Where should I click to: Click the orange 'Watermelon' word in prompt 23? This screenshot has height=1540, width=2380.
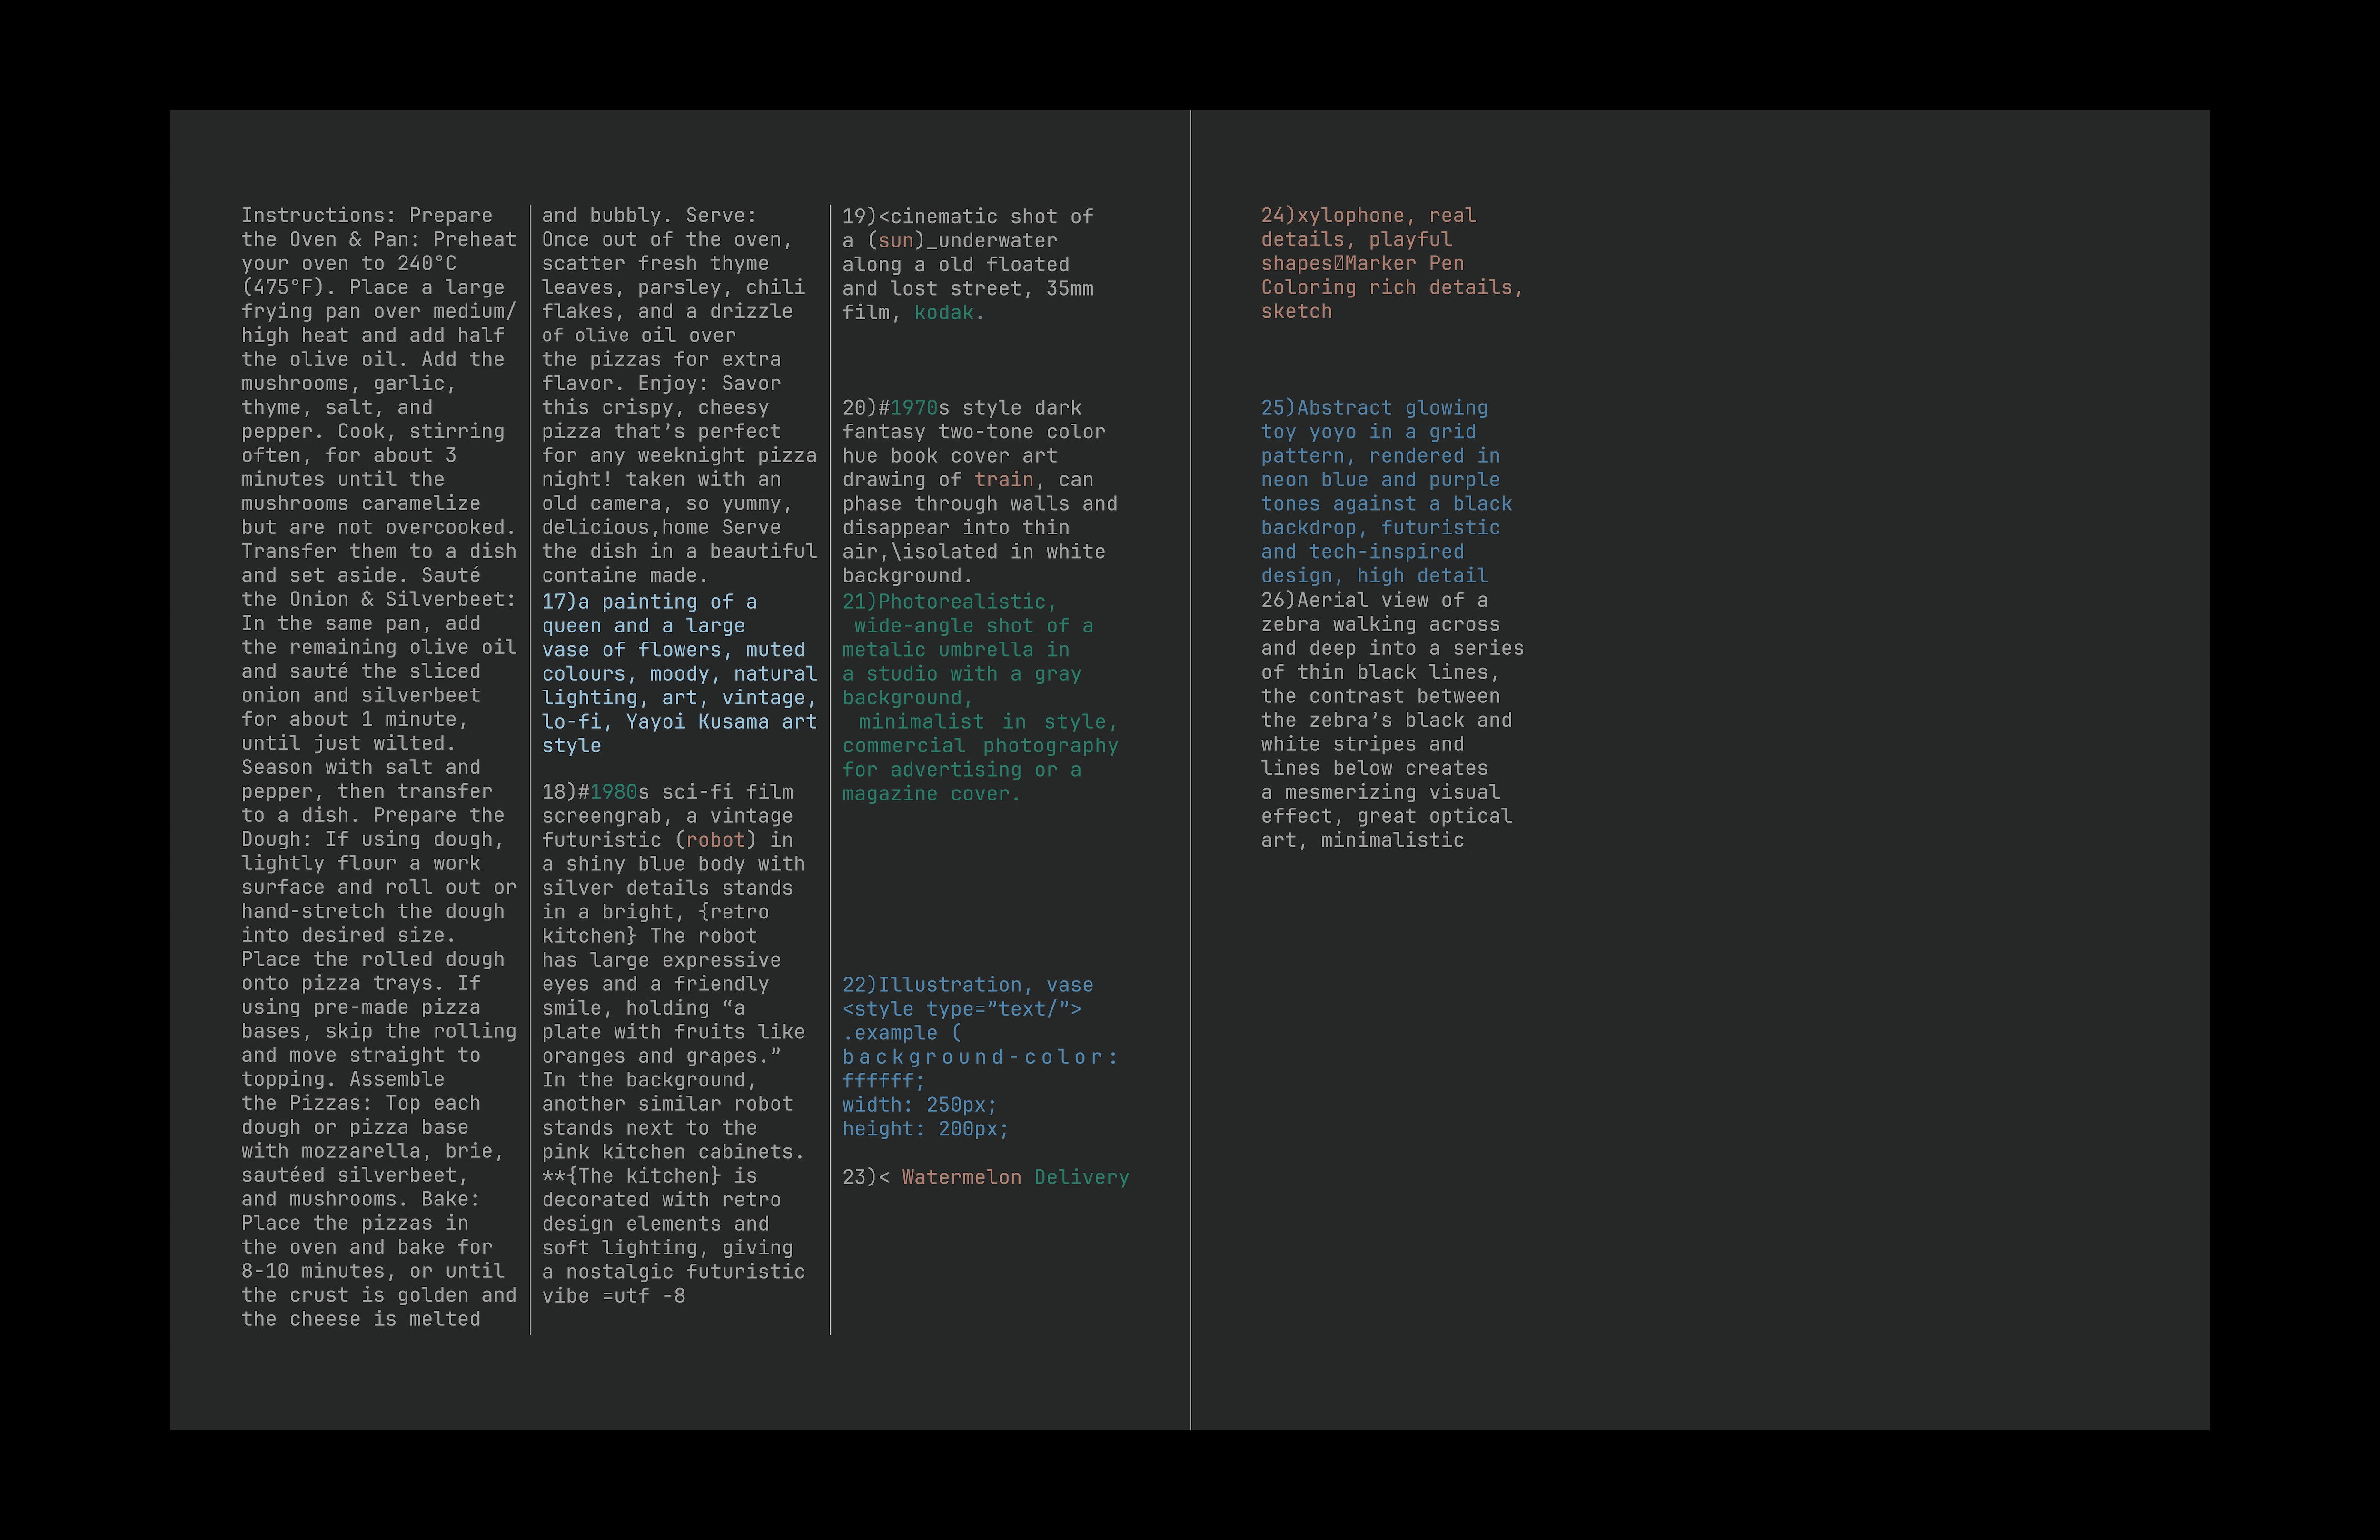pos(961,1177)
